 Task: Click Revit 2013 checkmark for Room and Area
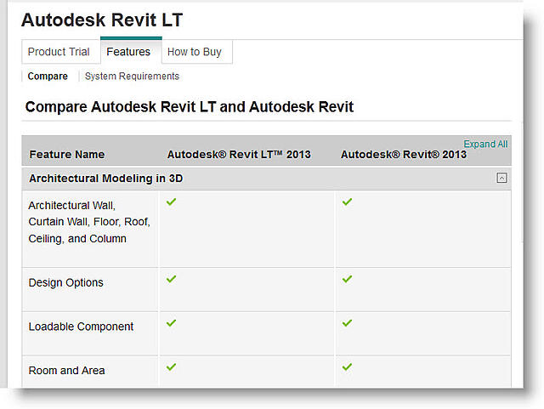[x=347, y=367]
